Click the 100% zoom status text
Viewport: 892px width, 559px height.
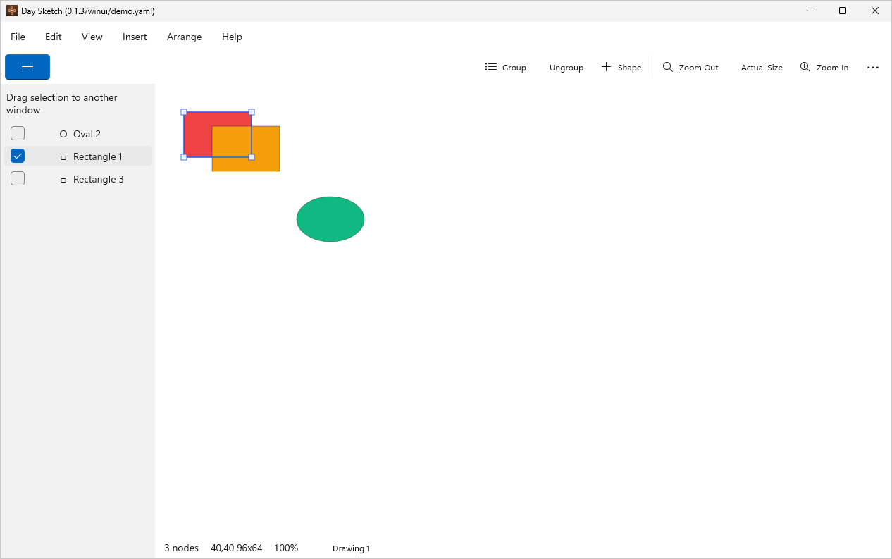coord(286,548)
